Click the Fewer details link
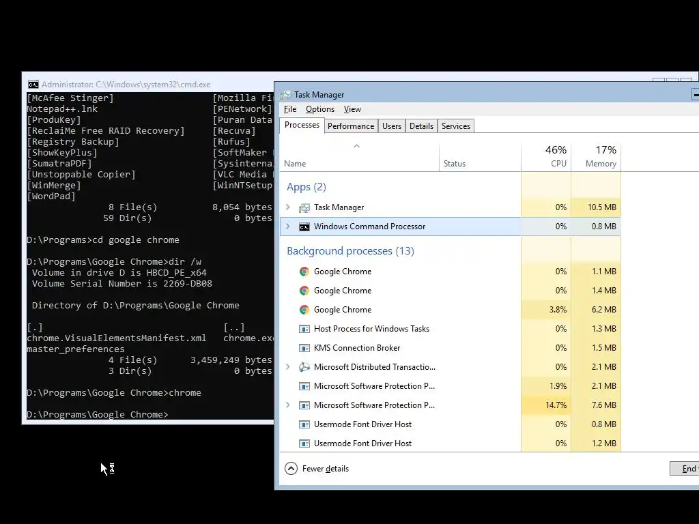699x524 pixels. (x=326, y=469)
